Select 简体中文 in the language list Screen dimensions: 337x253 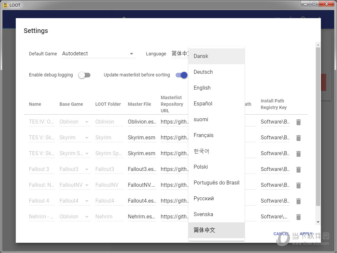pos(216,230)
